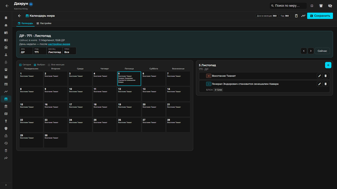
Task: Select the highlighted calendar icon in sidebar
Action: click(6, 99)
